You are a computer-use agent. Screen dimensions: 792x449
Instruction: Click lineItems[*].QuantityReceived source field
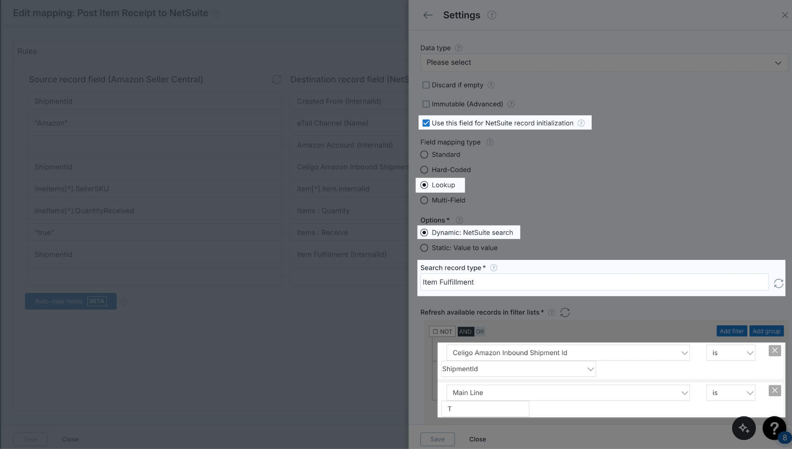(x=154, y=211)
